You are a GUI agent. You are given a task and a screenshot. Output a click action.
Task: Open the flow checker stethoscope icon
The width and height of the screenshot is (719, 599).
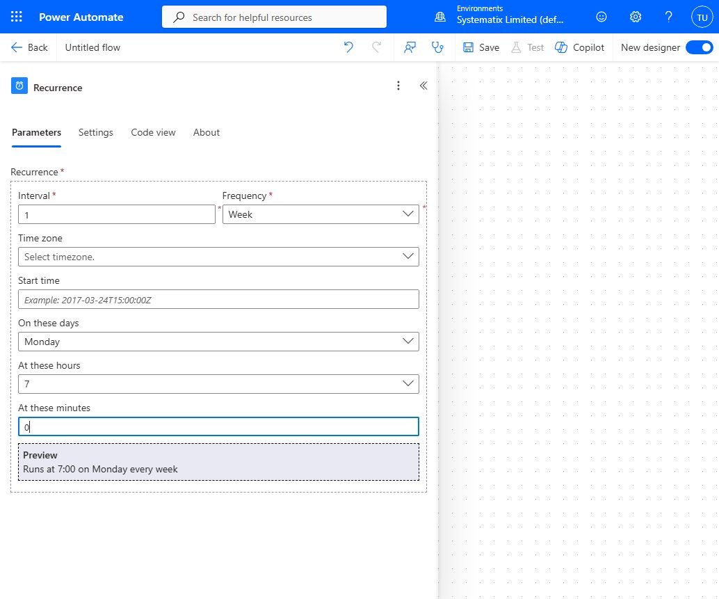click(x=437, y=47)
